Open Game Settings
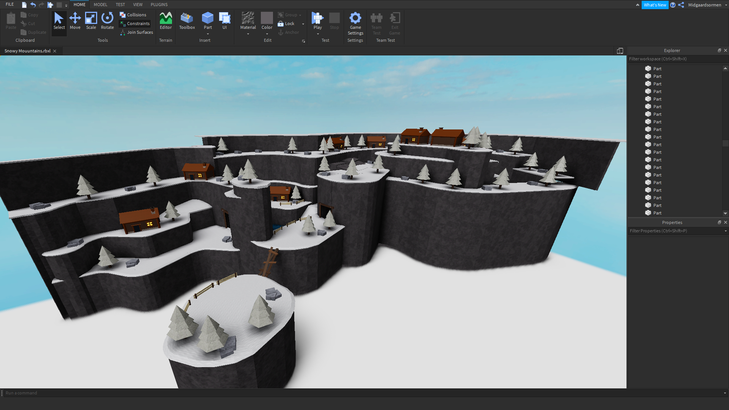Image resolution: width=729 pixels, height=410 pixels. 355,23
